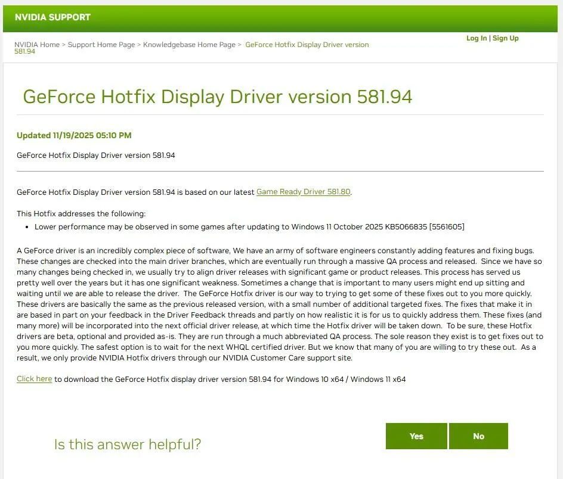Click the 'Is this answer helpful?' prompt
563x479 pixels.
tap(127, 444)
